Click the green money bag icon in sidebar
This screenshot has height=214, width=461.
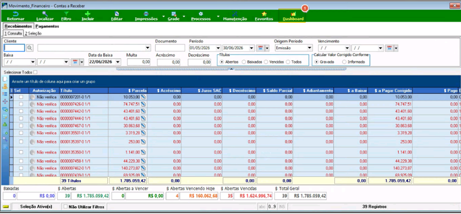5,124
